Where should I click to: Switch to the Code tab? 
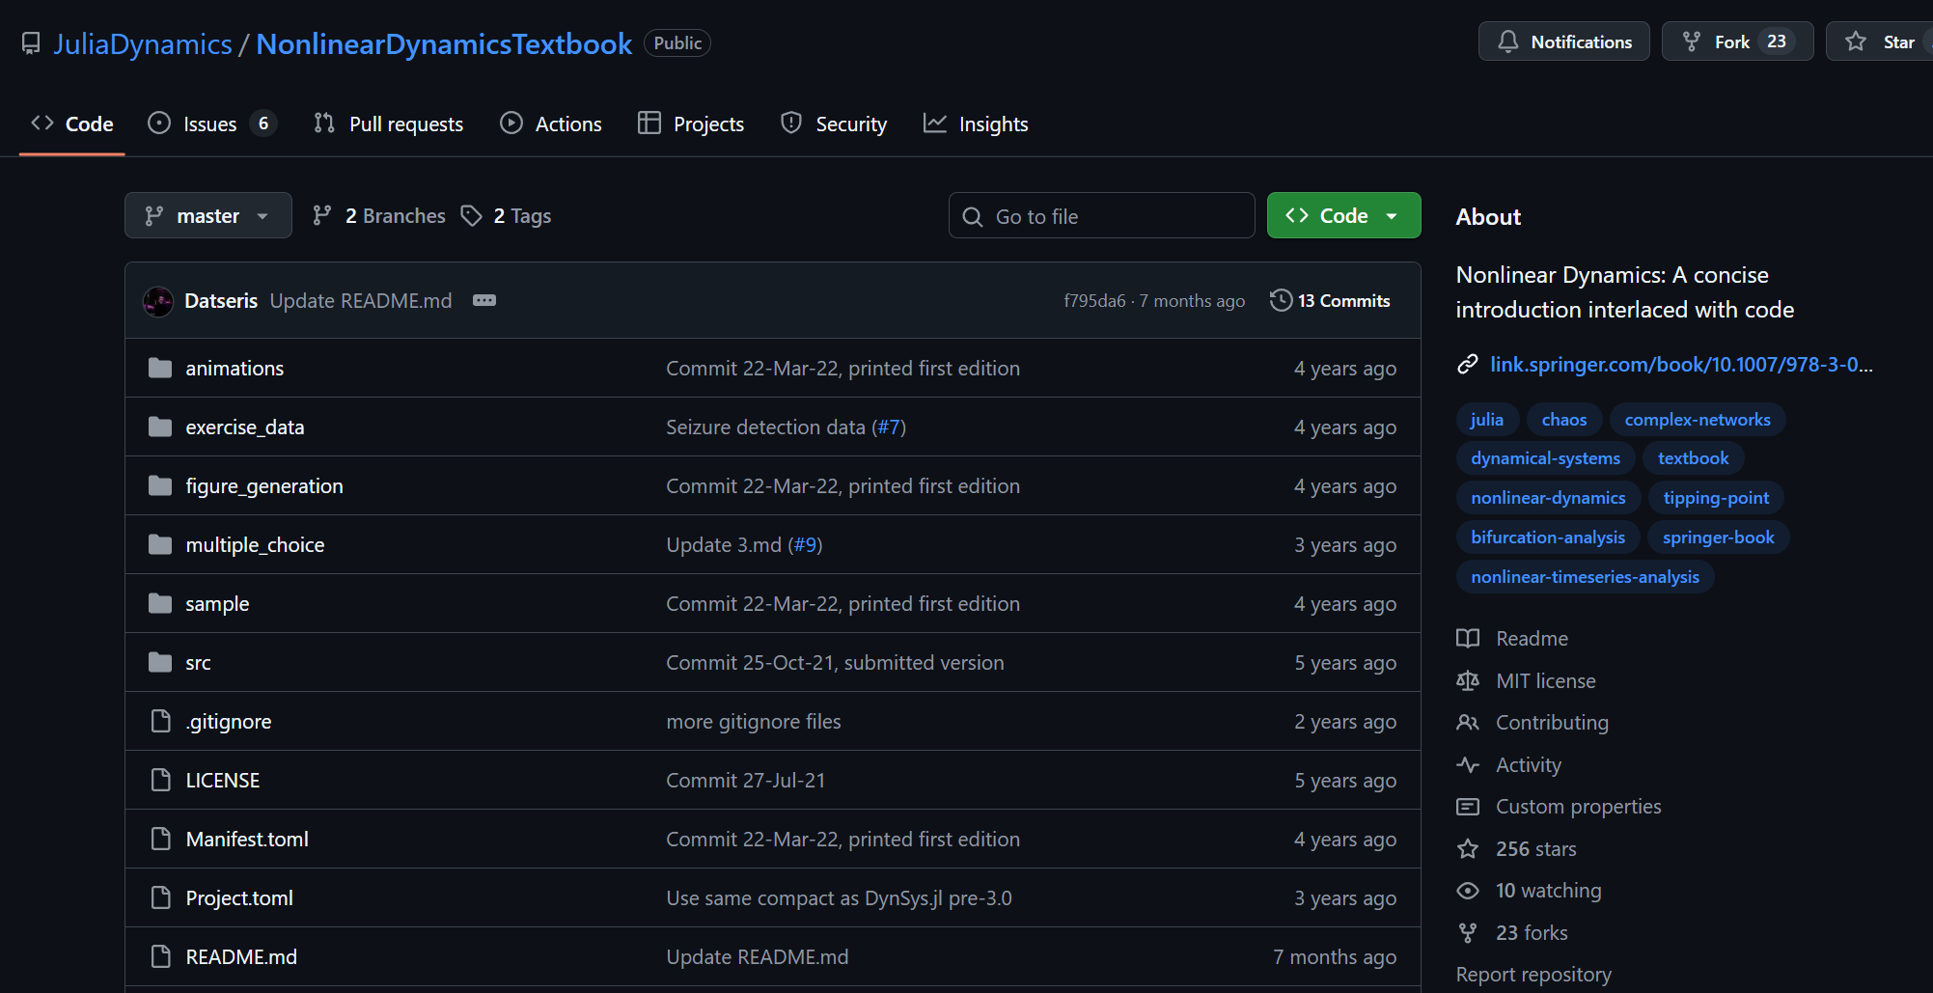(x=72, y=124)
